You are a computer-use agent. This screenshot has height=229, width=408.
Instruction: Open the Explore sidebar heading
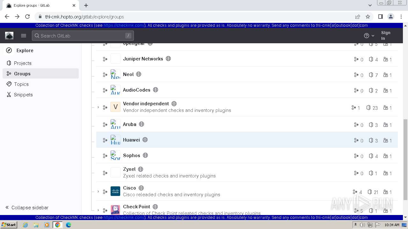[25, 50]
